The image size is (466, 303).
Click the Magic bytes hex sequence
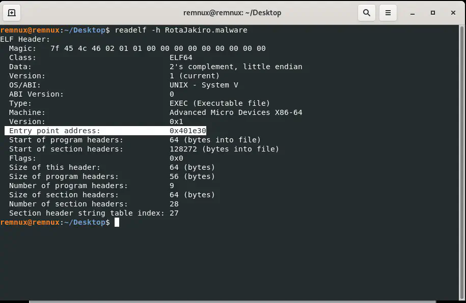(158, 48)
